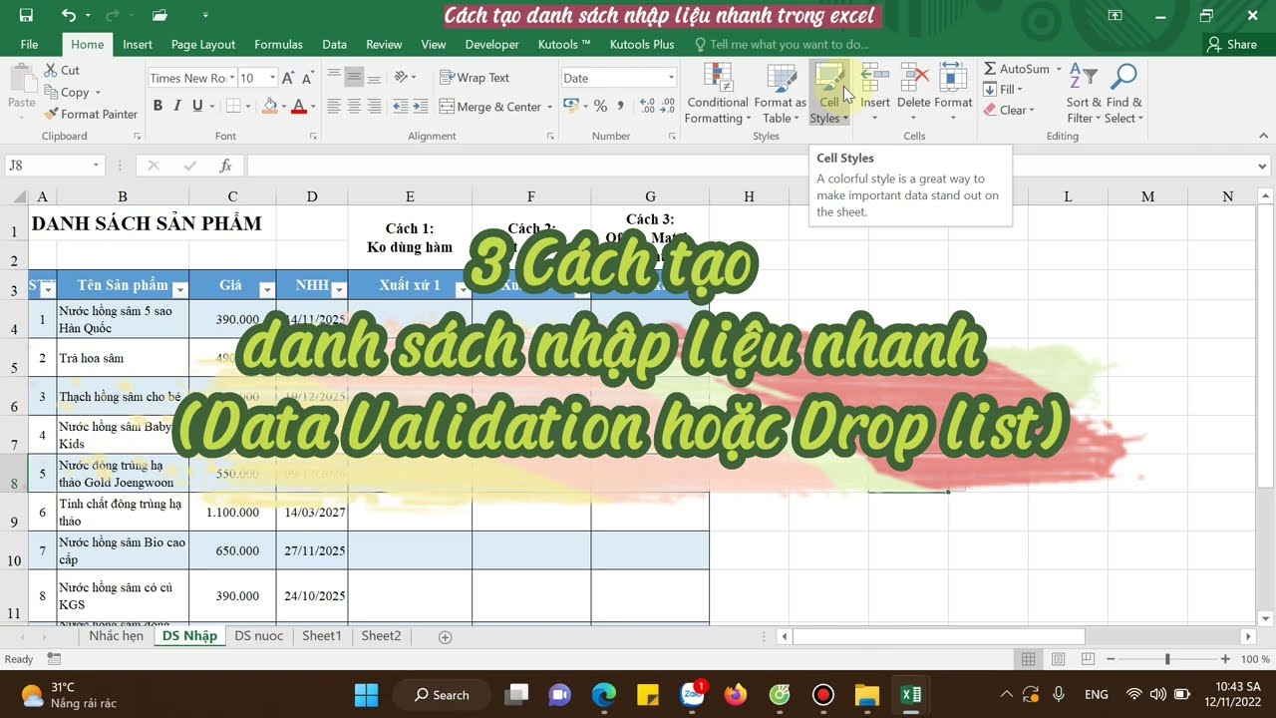Click the Tell me what you want search box

782,44
